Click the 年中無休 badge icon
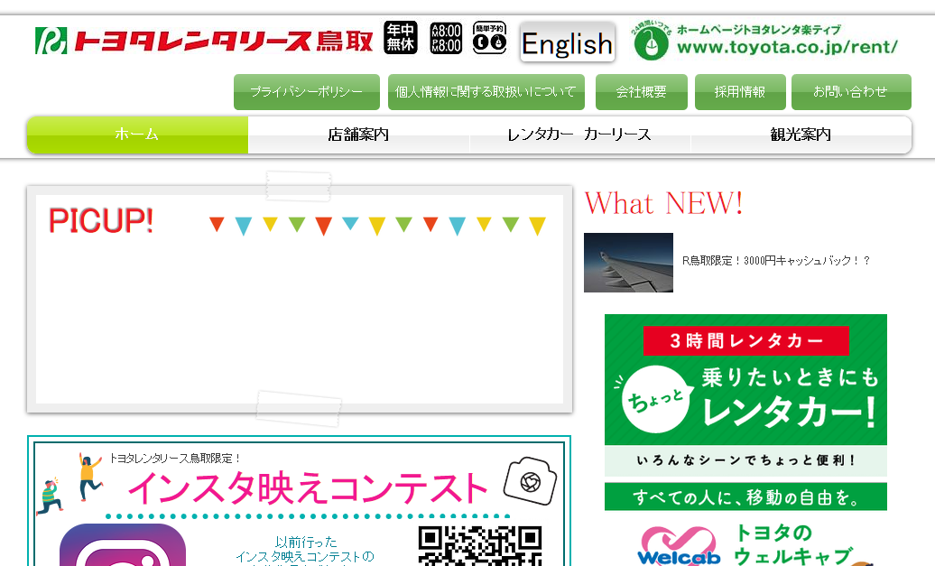Screen dimensions: 935x566 [400, 38]
